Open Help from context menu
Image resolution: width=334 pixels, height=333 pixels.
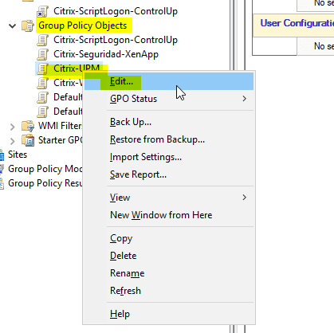[x=169, y=314]
